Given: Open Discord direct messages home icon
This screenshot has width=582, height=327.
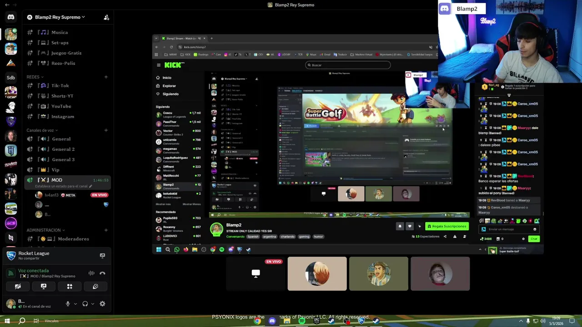Looking at the screenshot, I should pos(11,17).
